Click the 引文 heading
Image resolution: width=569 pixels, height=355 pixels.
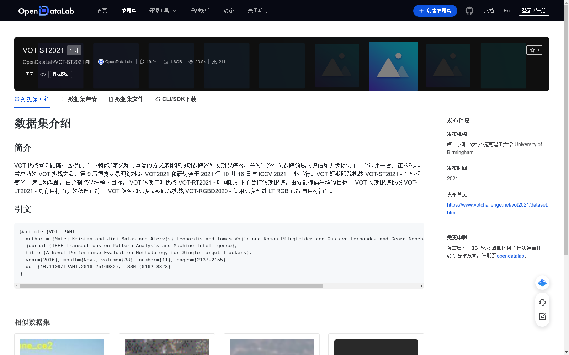click(23, 209)
